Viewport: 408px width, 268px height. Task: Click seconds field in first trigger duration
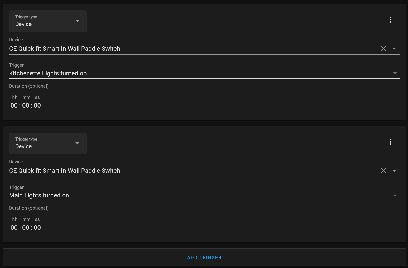37,105
